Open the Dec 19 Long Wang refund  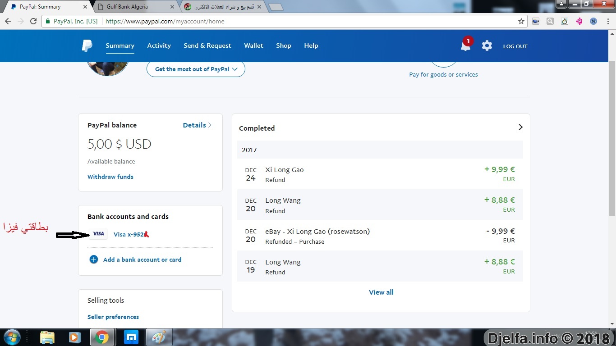pos(380,266)
